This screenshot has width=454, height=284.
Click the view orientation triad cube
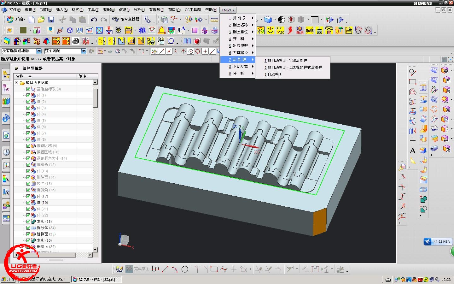tap(124, 240)
